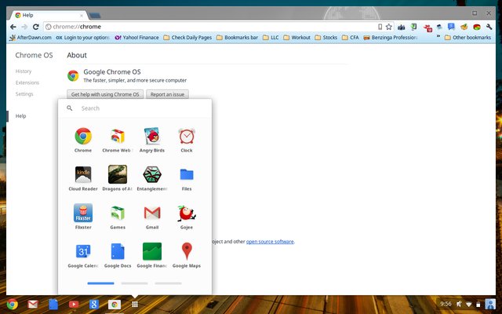
Task: Open user avatar in system tray
Action: pyautogui.click(x=489, y=304)
